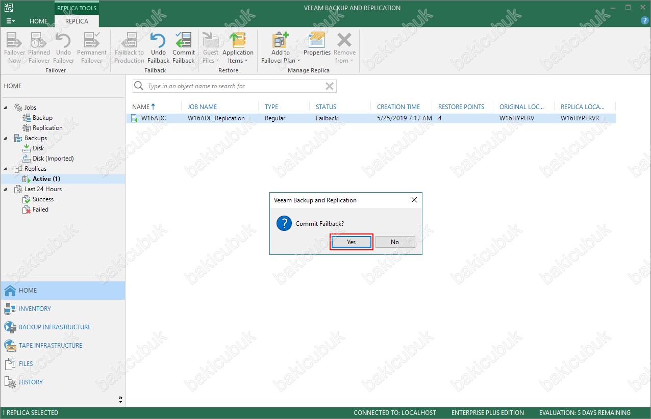Decline Commit Failback with No
Screen dimensions: 651x419
(x=395, y=242)
